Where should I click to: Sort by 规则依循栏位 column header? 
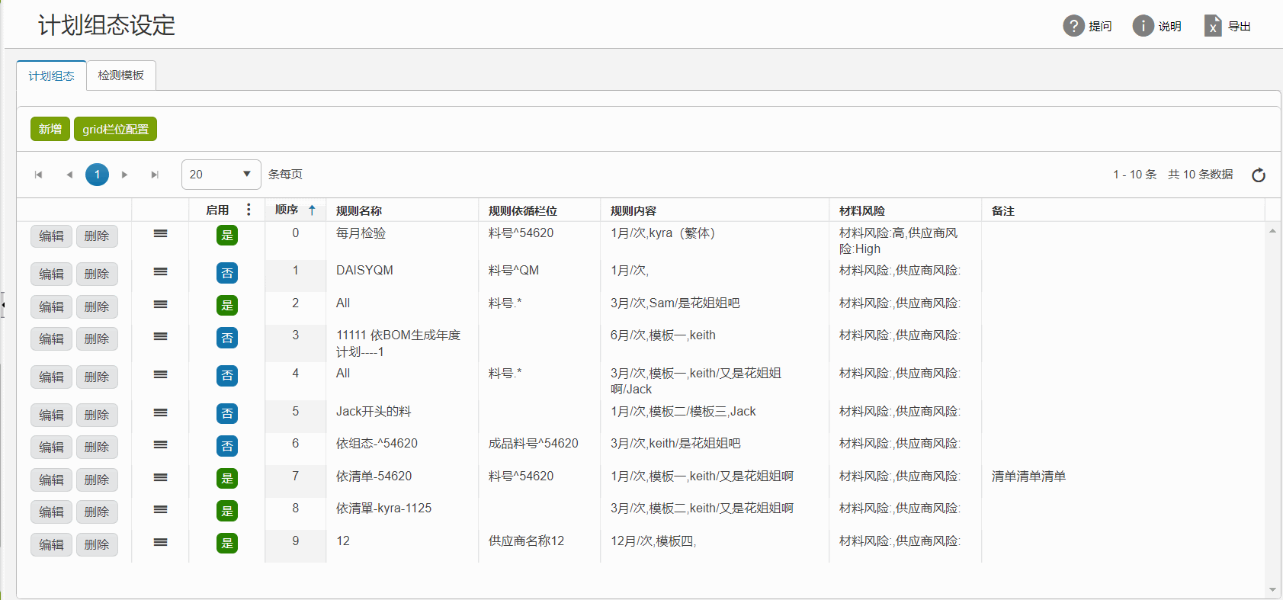523,210
